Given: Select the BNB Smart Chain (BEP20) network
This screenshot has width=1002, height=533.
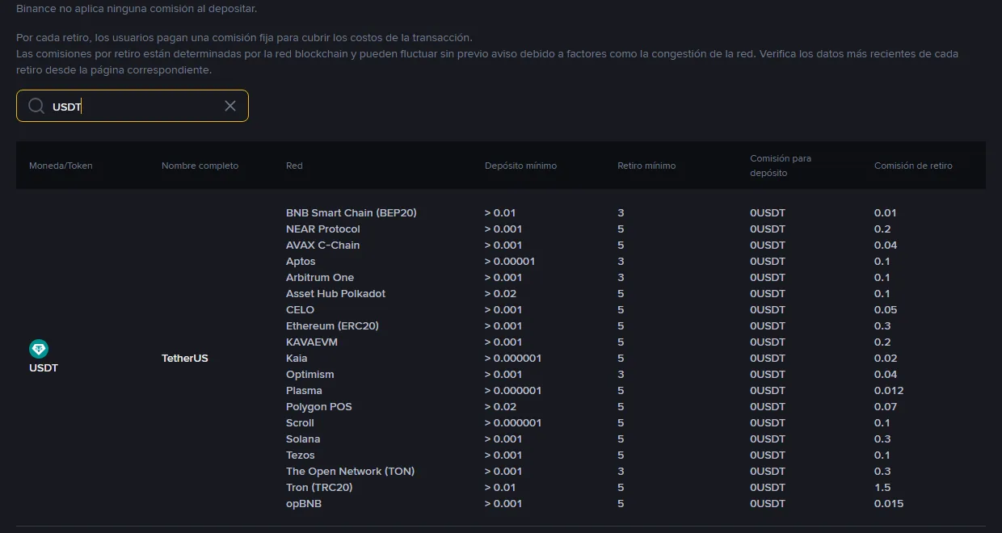Looking at the screenshot, I should [x=352, y=213].
